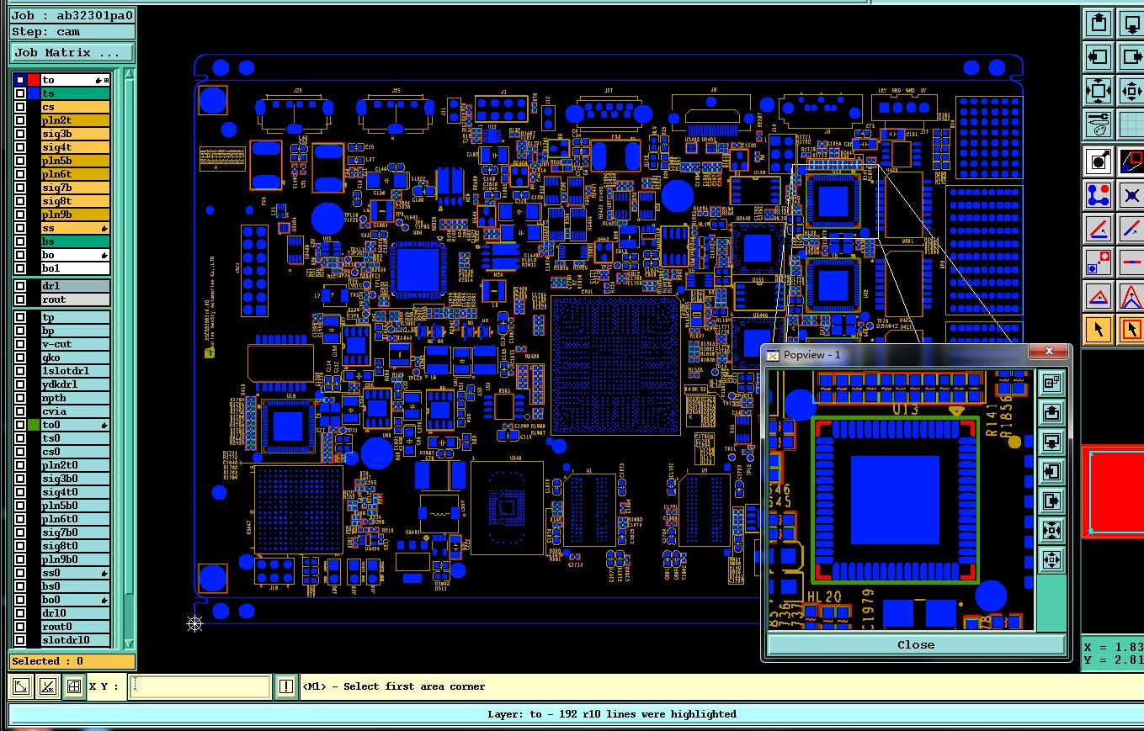Click the red color swatch of layer to
Screen dimensions: 1144x731
coord(34,80)
